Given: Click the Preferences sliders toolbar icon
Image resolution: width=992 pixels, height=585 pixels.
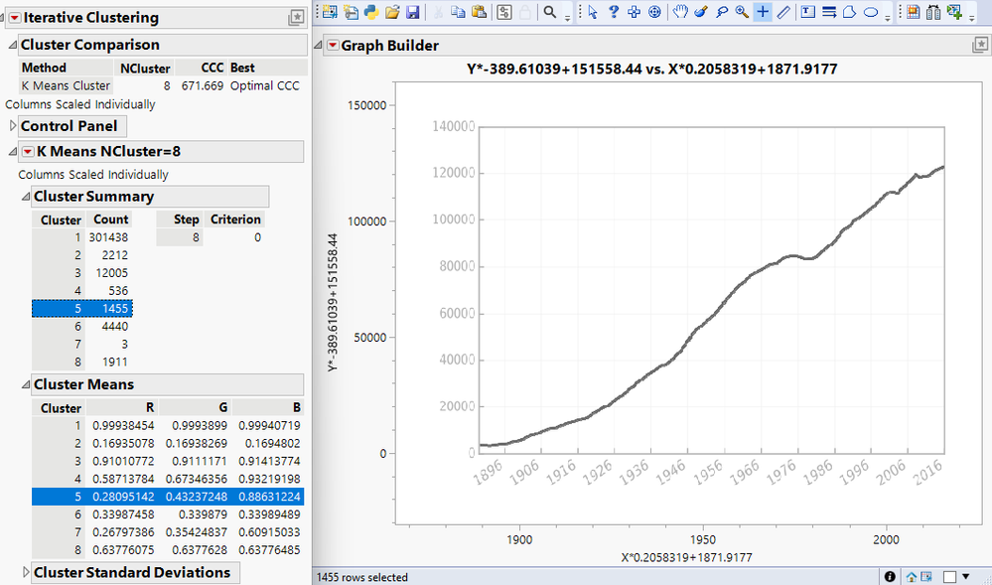Looking at the screenshot, I should (x=504, y=11).
